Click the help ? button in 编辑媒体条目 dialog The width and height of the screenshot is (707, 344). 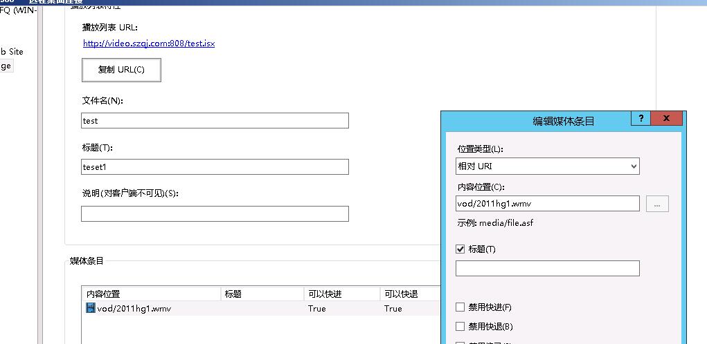[641, 119]
